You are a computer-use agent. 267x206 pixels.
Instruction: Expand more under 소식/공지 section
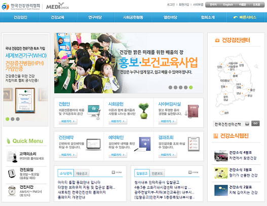point(117,173)
